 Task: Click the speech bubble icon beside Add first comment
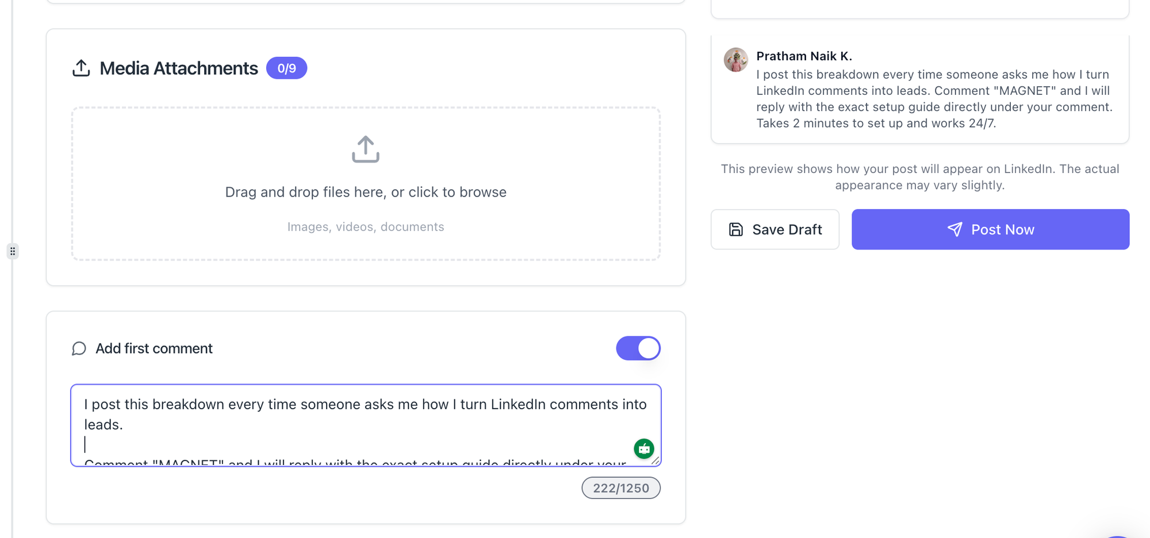pos(79,349)
